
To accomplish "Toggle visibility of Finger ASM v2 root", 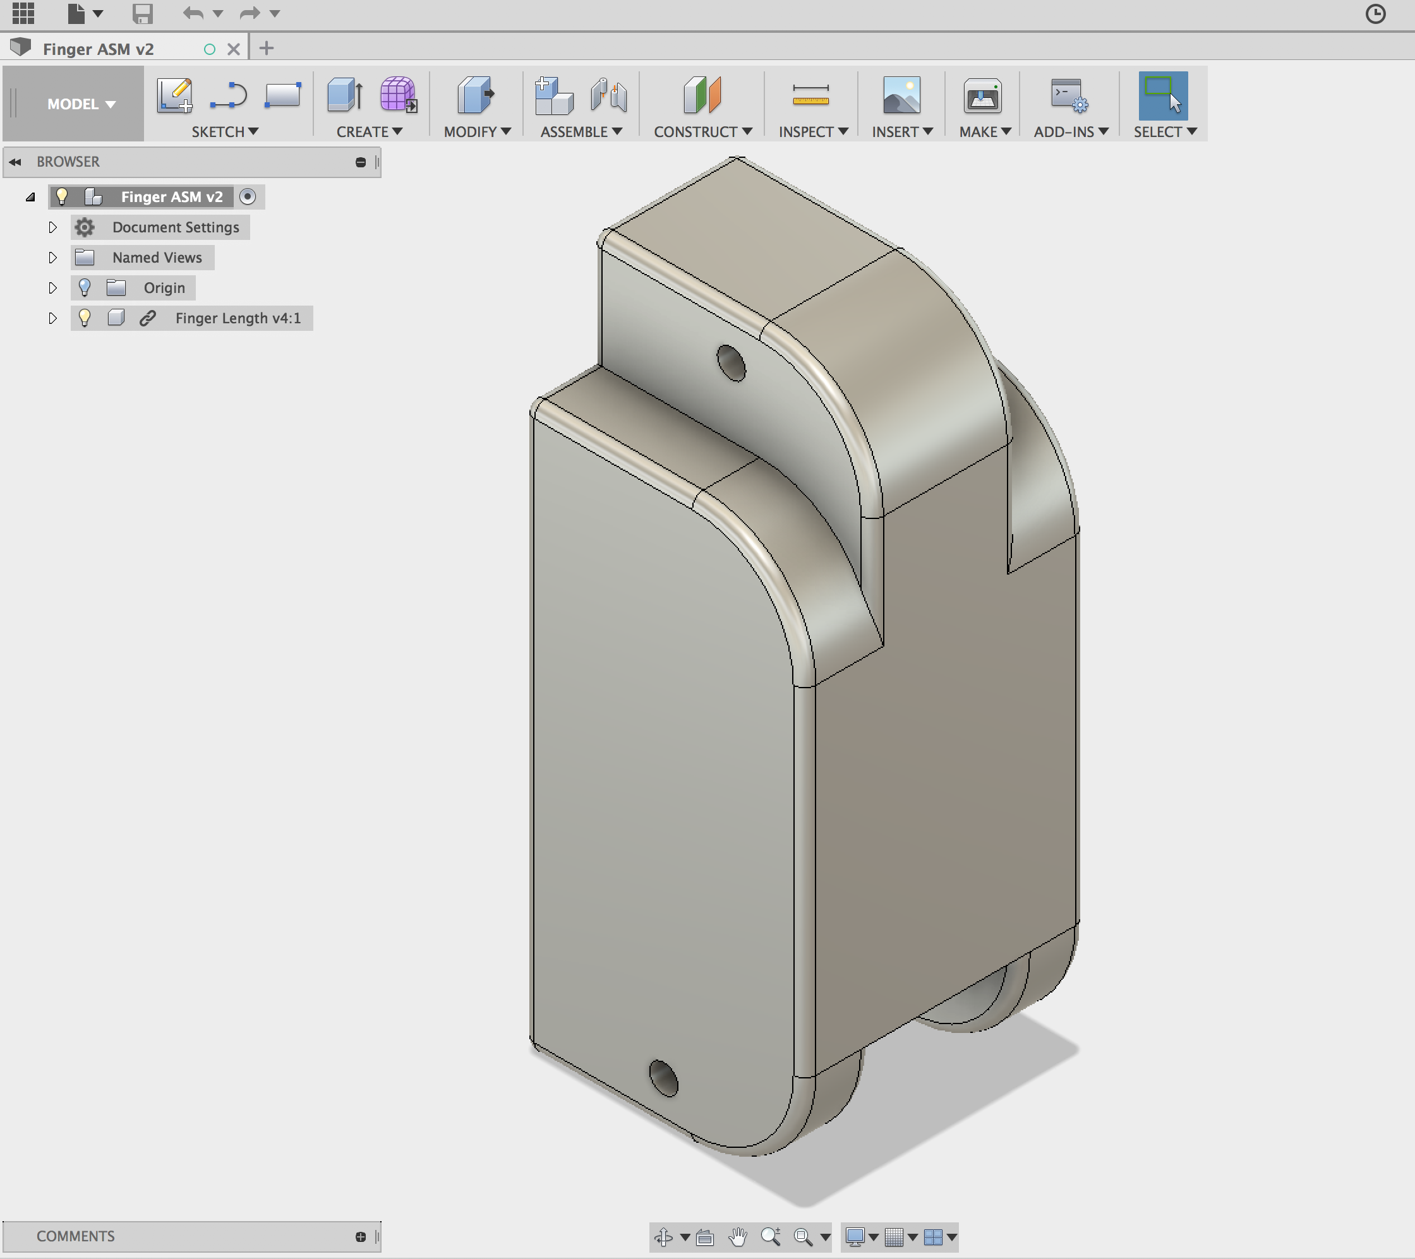I will coord(63,196).
